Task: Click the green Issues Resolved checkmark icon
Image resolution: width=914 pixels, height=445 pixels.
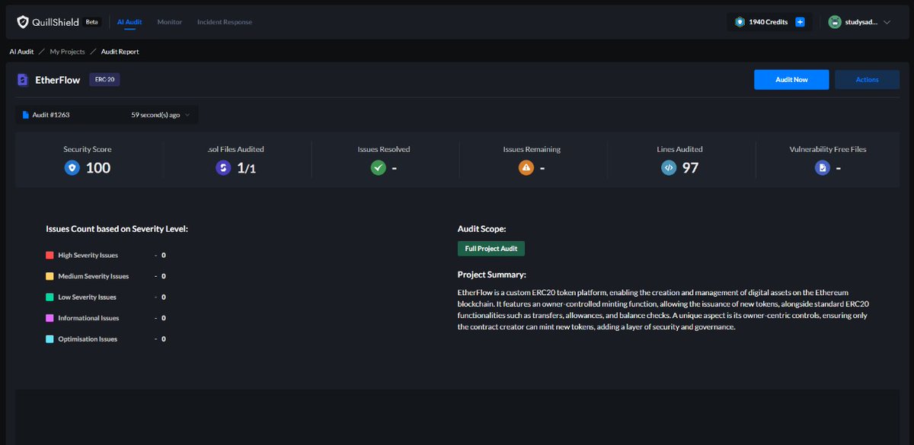Action: click(x=378, y=167)
